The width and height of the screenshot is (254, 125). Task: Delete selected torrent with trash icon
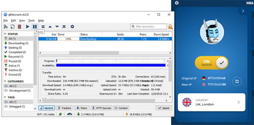[19, 27]
